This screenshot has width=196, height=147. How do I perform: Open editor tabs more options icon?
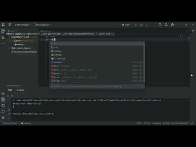pyautogui.click(x=187, y=31)
